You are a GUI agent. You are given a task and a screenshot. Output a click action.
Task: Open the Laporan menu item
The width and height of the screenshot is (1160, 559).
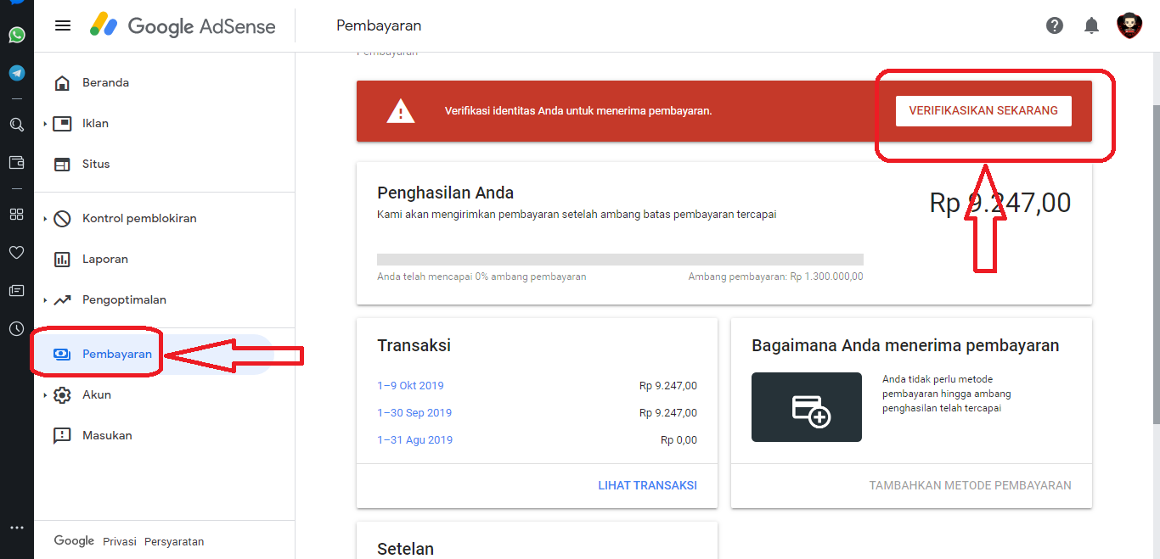[x=105, y=259]
